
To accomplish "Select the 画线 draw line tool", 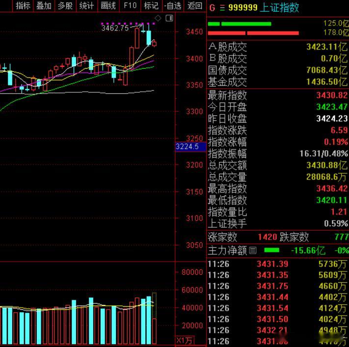I will (x=108, y=5).
